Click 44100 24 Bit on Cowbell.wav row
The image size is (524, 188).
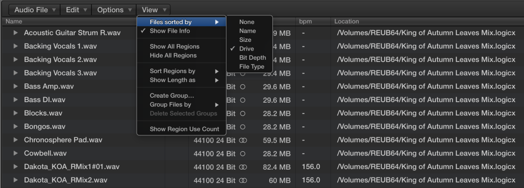pyautogui.click(x=214, y=154)
